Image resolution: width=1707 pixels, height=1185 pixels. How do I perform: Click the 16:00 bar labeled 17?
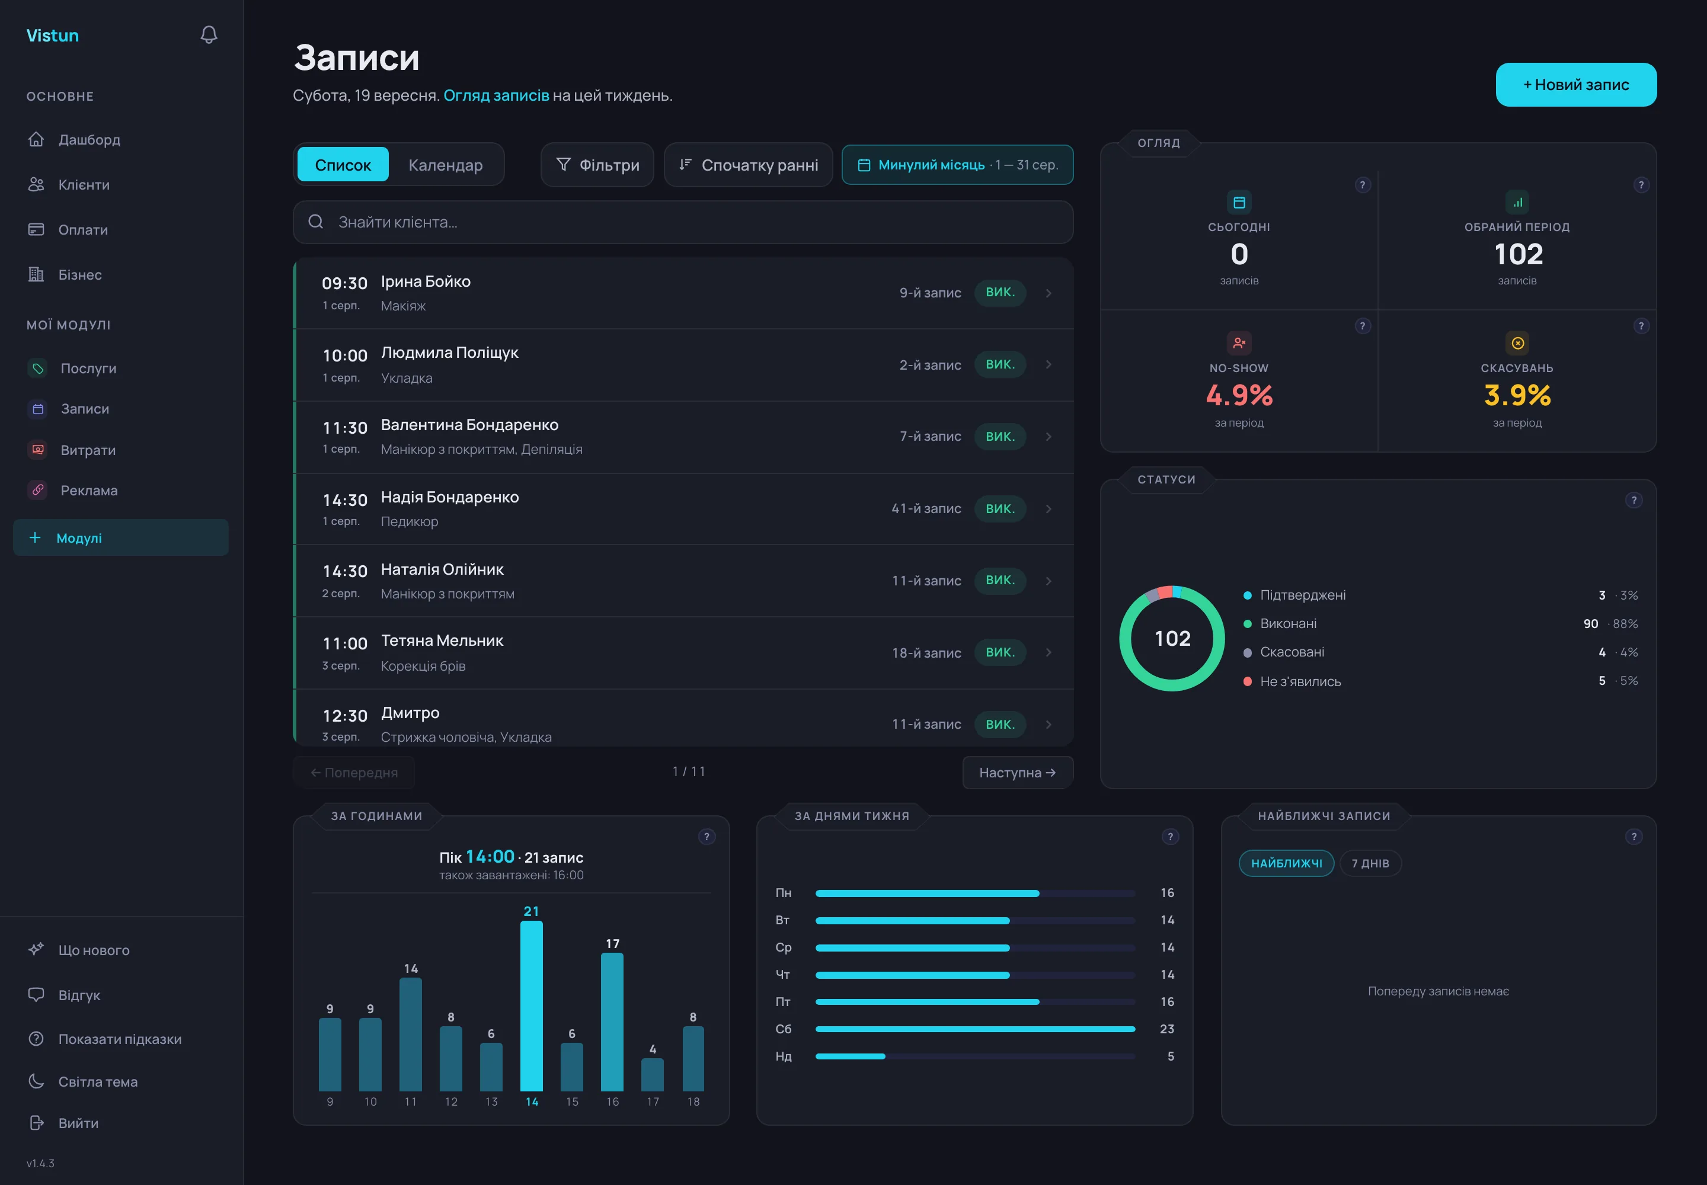pos(612,1021)
